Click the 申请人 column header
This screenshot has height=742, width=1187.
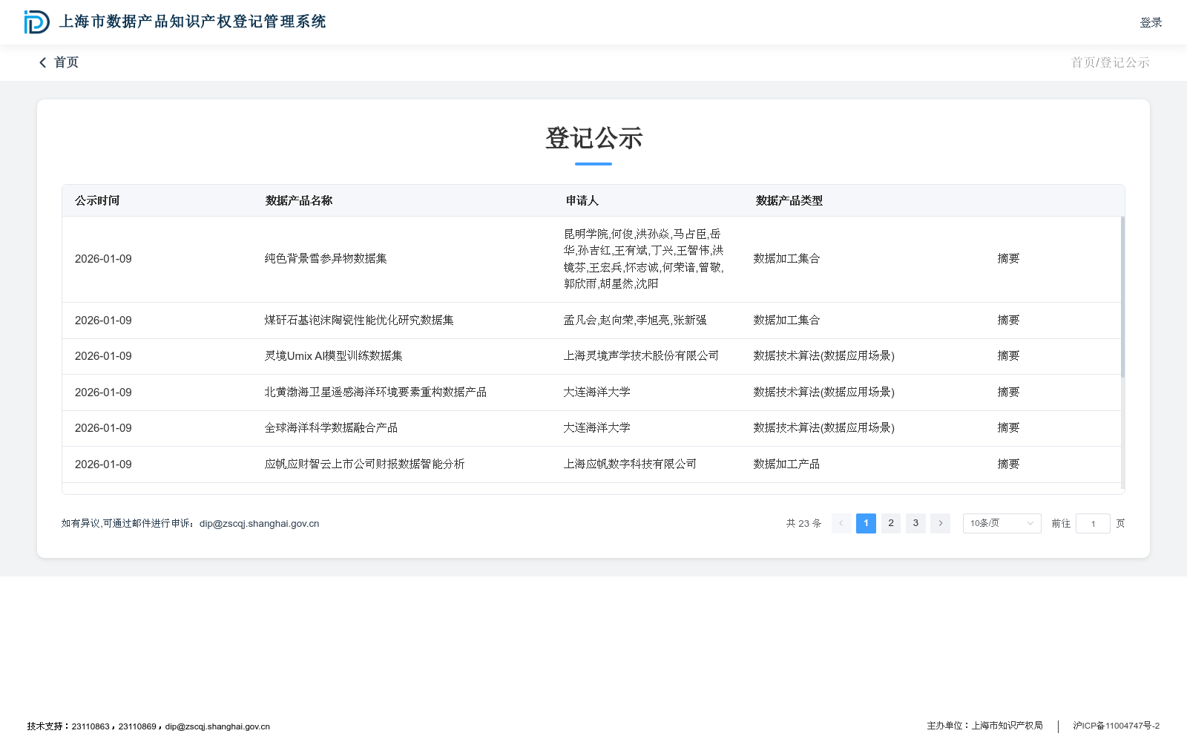(582, 201)
